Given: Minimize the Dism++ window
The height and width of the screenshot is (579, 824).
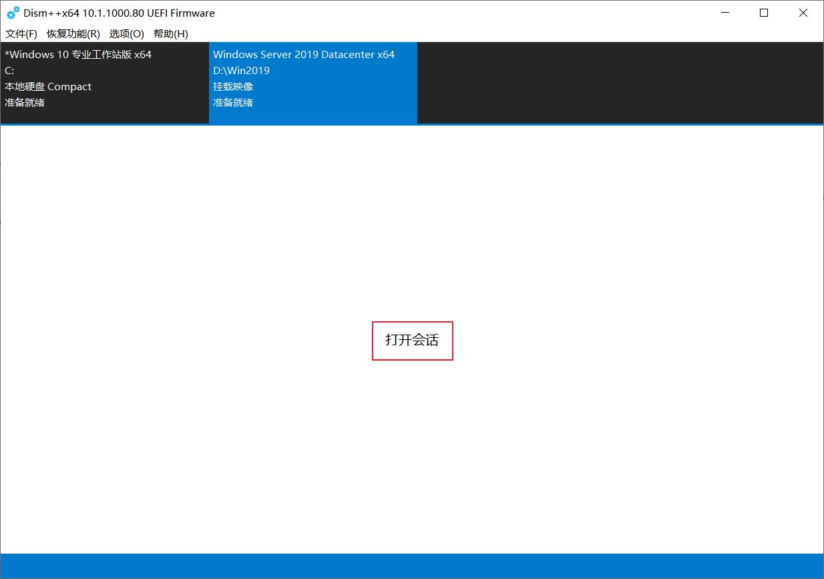Looking at the screenshot, I should pyautogui.click(x=725, y=12).
